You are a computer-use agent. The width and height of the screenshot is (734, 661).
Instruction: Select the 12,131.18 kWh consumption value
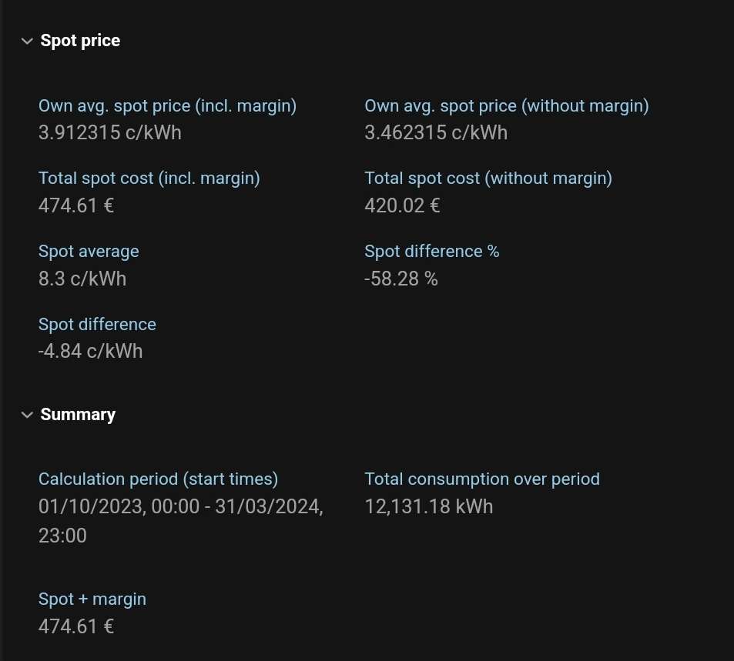pos(428,507)
